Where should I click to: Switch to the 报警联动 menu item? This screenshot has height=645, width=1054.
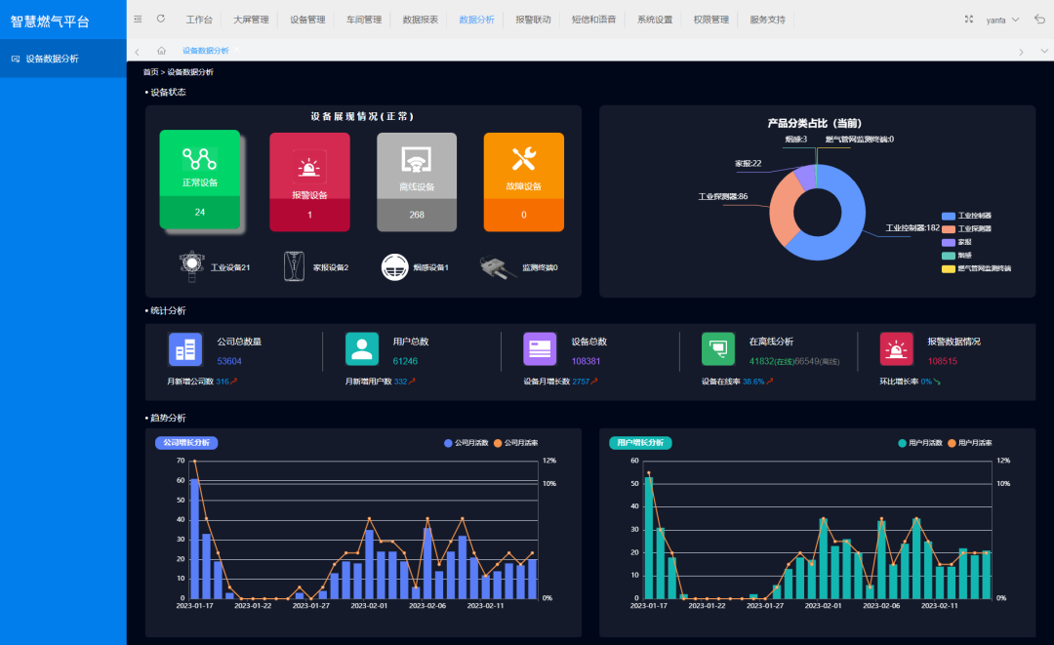pos(533,20)
